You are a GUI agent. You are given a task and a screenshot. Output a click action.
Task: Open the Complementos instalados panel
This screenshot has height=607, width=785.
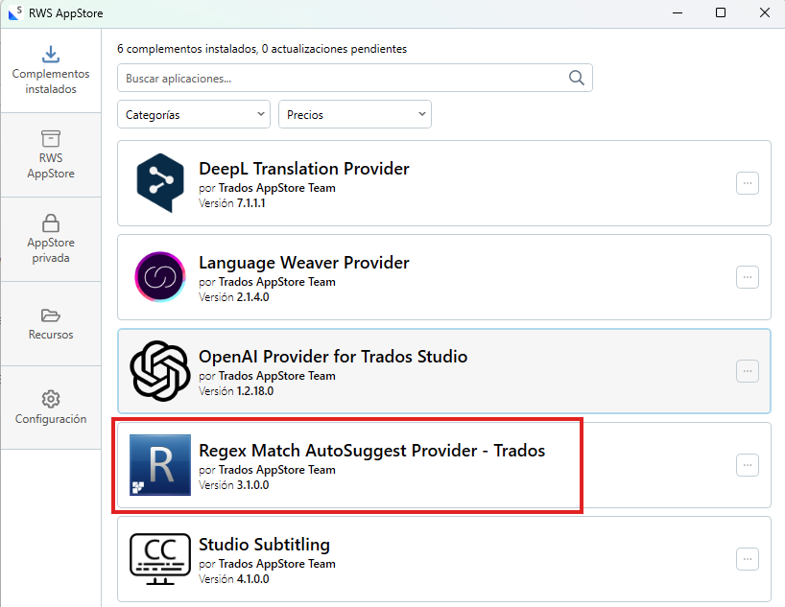[51, 70]
